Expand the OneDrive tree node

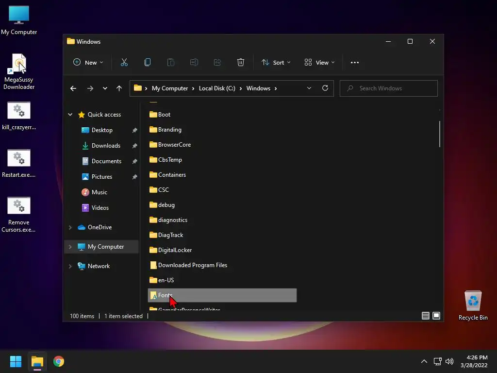tap(70, 227)
